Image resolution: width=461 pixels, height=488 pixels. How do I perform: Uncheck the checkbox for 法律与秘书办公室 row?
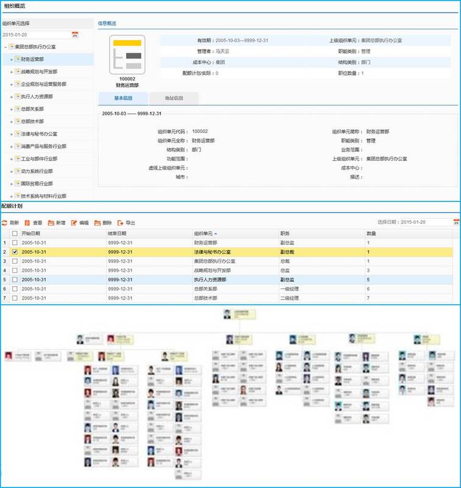15,252
